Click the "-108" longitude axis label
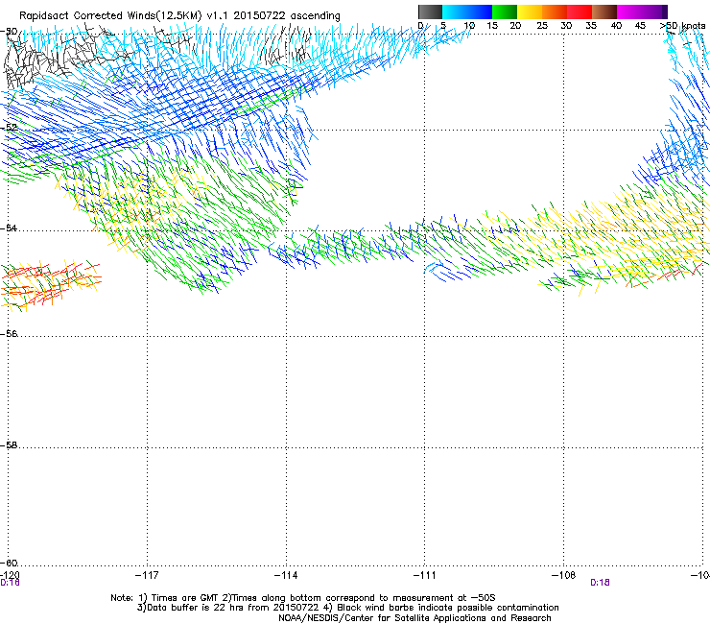This screenshot has width=710, height=624. coord(564,575)
